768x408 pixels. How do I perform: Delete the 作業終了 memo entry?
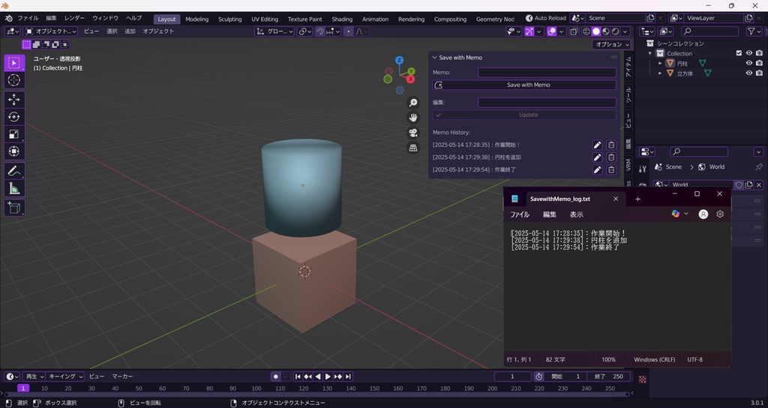coord(611,170)
